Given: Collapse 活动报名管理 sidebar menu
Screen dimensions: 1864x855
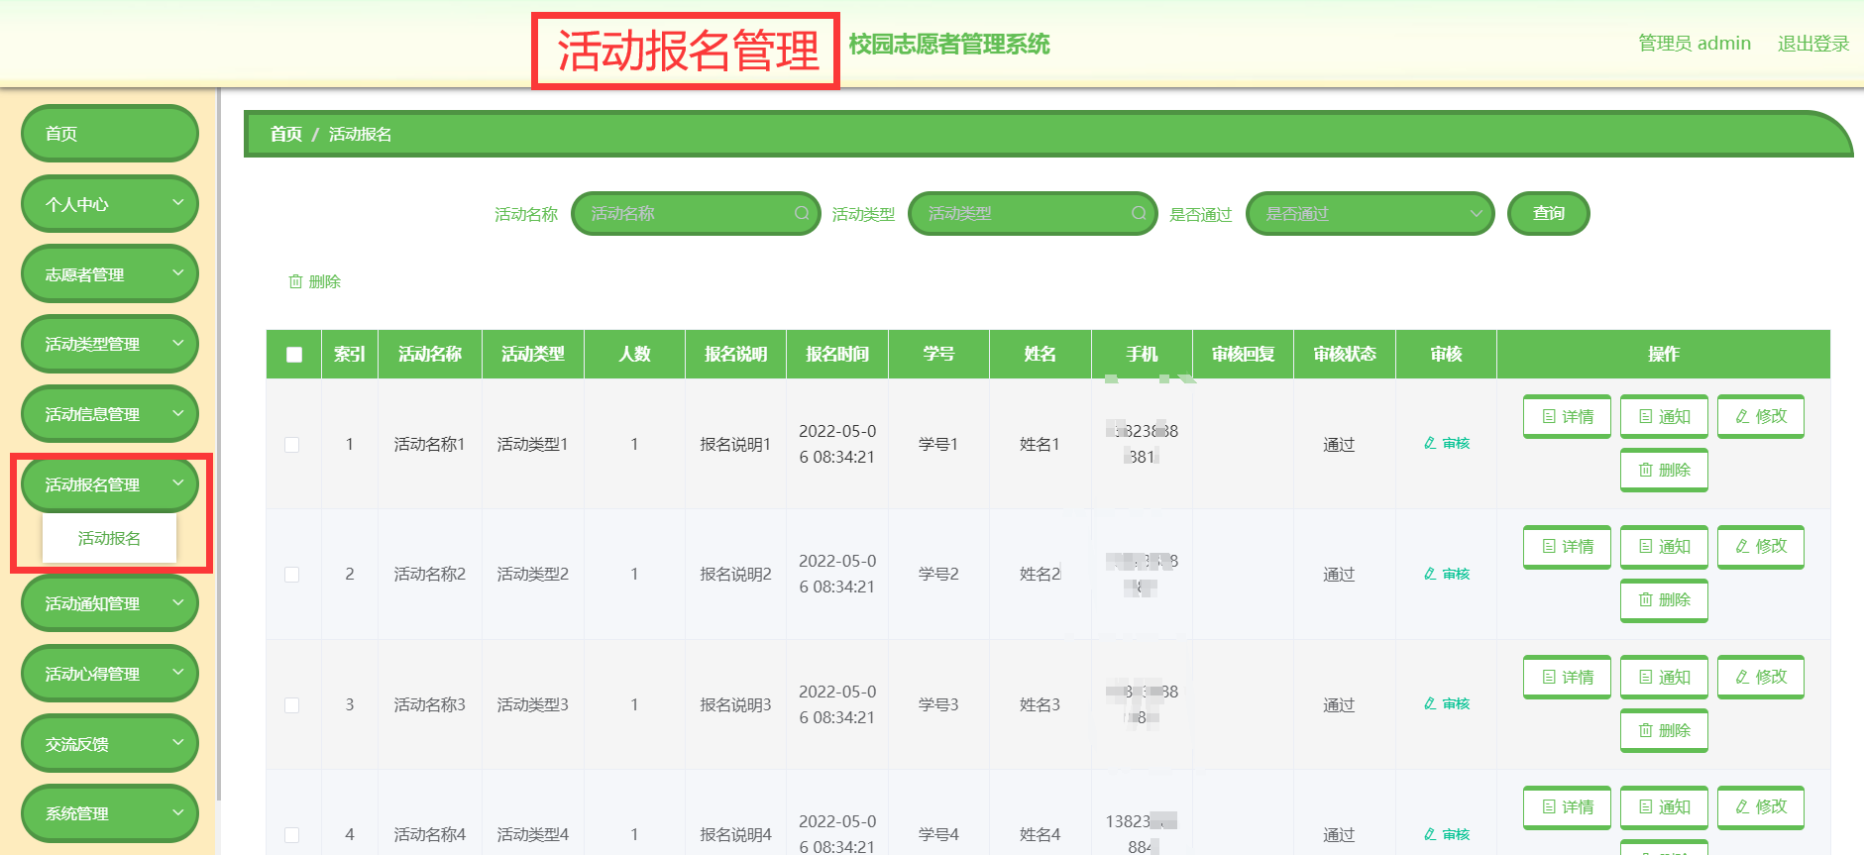Looking at the screenshot, I should (x=110, y=484).
